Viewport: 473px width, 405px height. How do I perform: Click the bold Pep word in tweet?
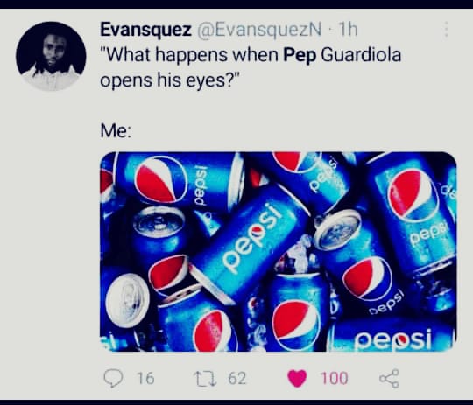(x=300, y=56)
